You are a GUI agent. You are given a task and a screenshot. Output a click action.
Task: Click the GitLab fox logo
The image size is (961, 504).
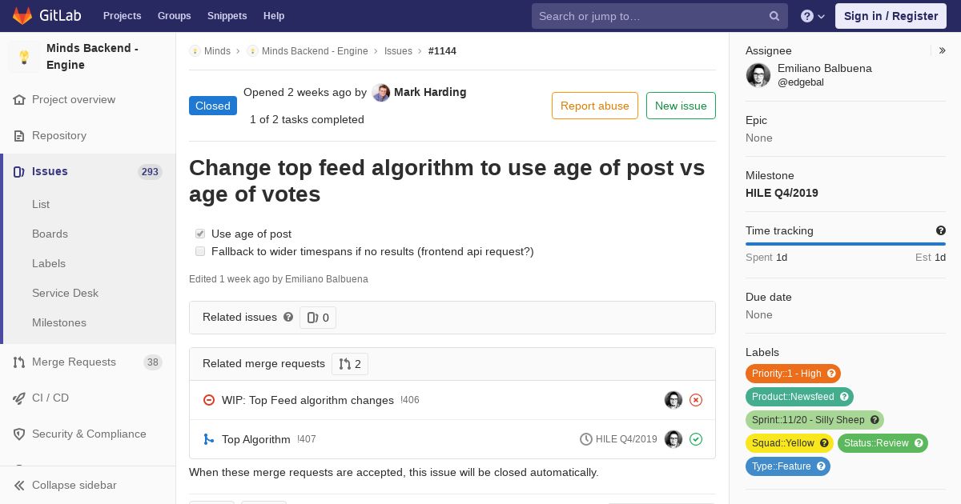click(22, 15)
